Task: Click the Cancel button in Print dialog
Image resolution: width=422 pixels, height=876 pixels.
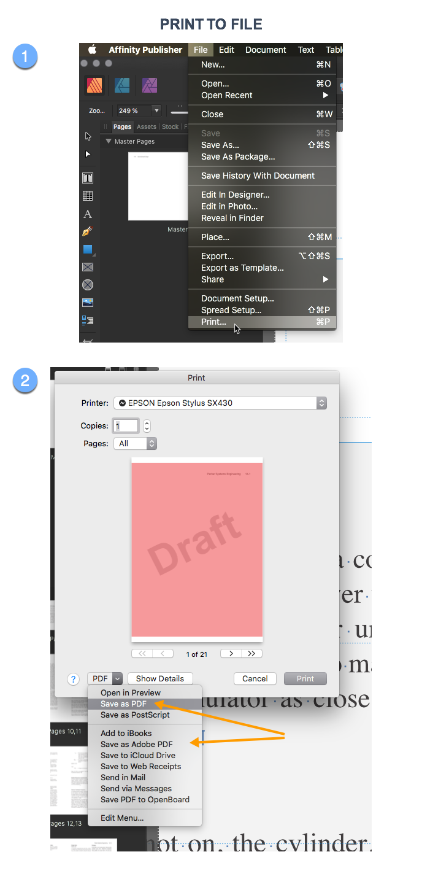Action: 255,678
